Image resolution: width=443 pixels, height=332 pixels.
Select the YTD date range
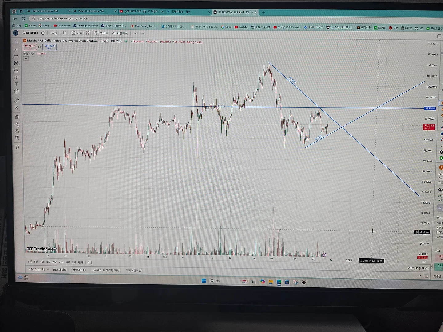click(x=61, y=262)
